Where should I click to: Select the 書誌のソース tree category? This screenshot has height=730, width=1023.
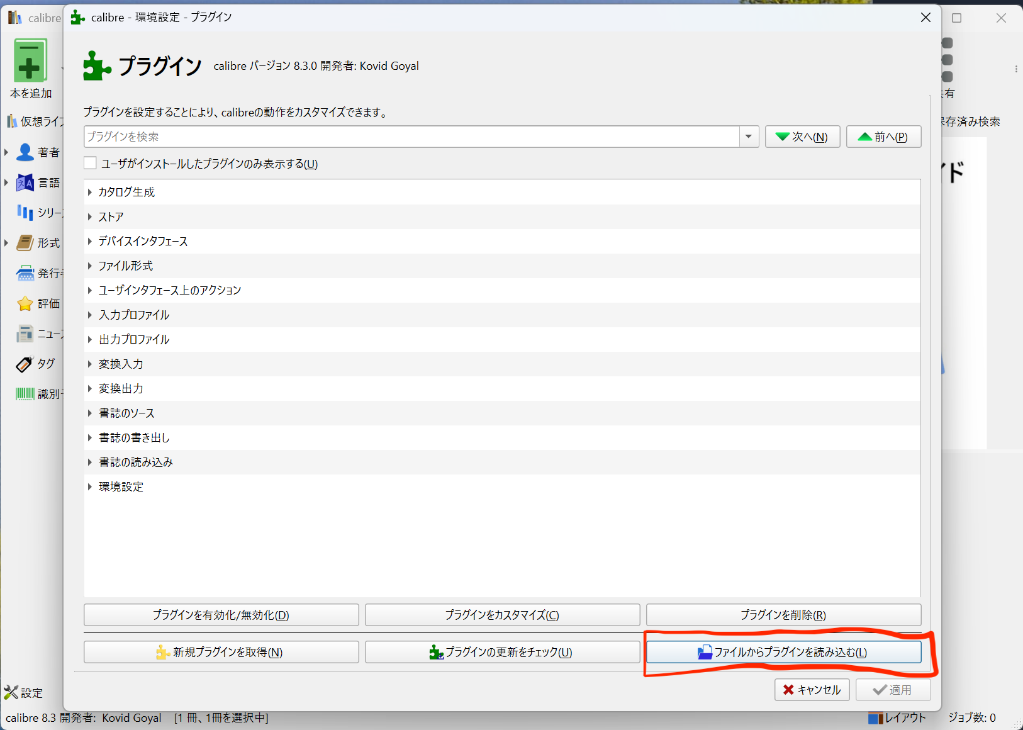click(x=126, y=413)
